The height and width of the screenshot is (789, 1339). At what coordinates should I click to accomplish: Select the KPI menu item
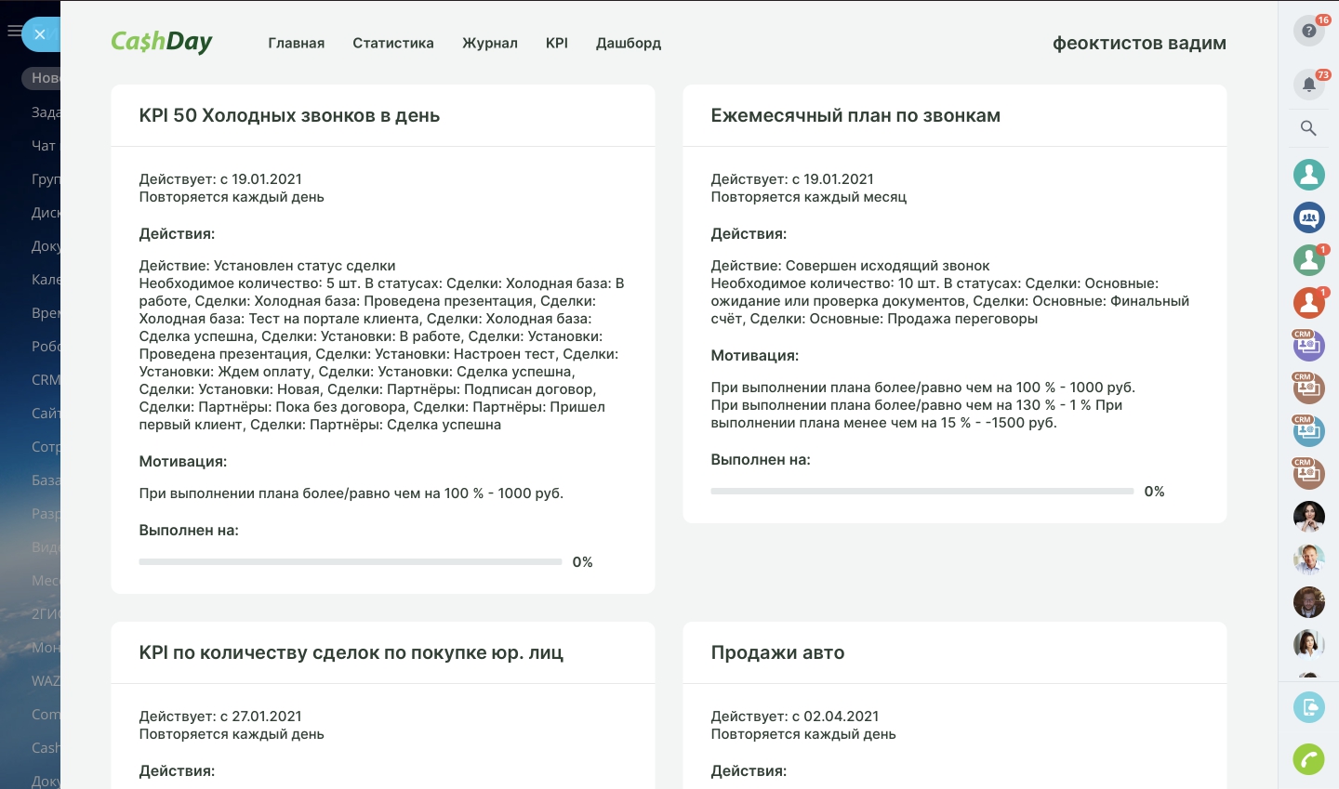point(556,43)
